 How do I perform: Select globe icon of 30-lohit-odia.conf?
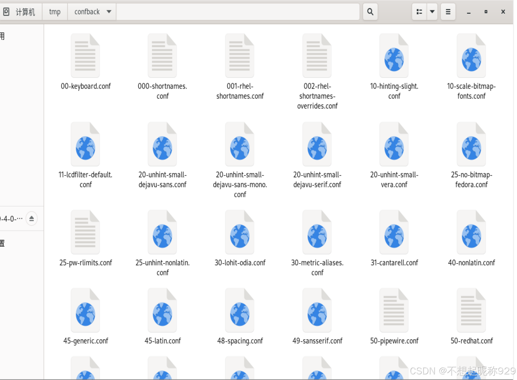tap(240, 232)
